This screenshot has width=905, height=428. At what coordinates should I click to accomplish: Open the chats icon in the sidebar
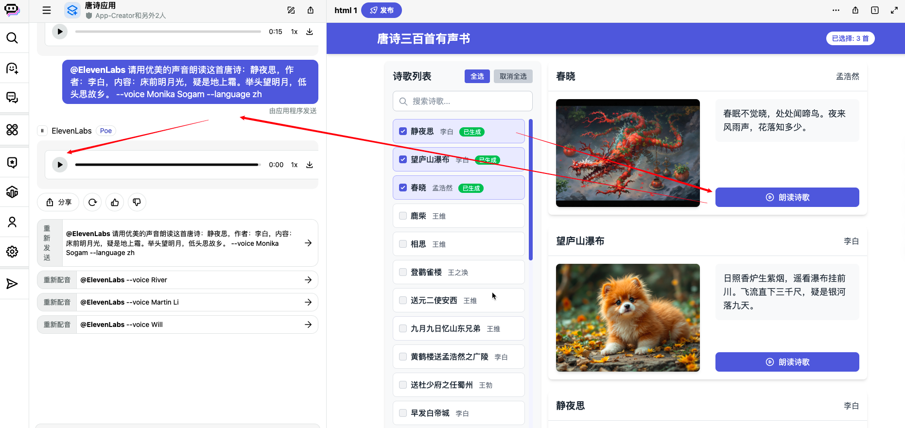(x=12, y=98)
